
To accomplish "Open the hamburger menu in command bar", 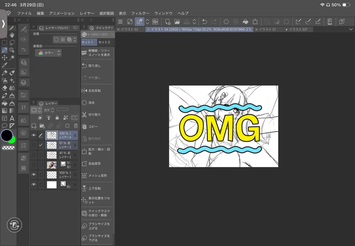I will tap(120, 22).
